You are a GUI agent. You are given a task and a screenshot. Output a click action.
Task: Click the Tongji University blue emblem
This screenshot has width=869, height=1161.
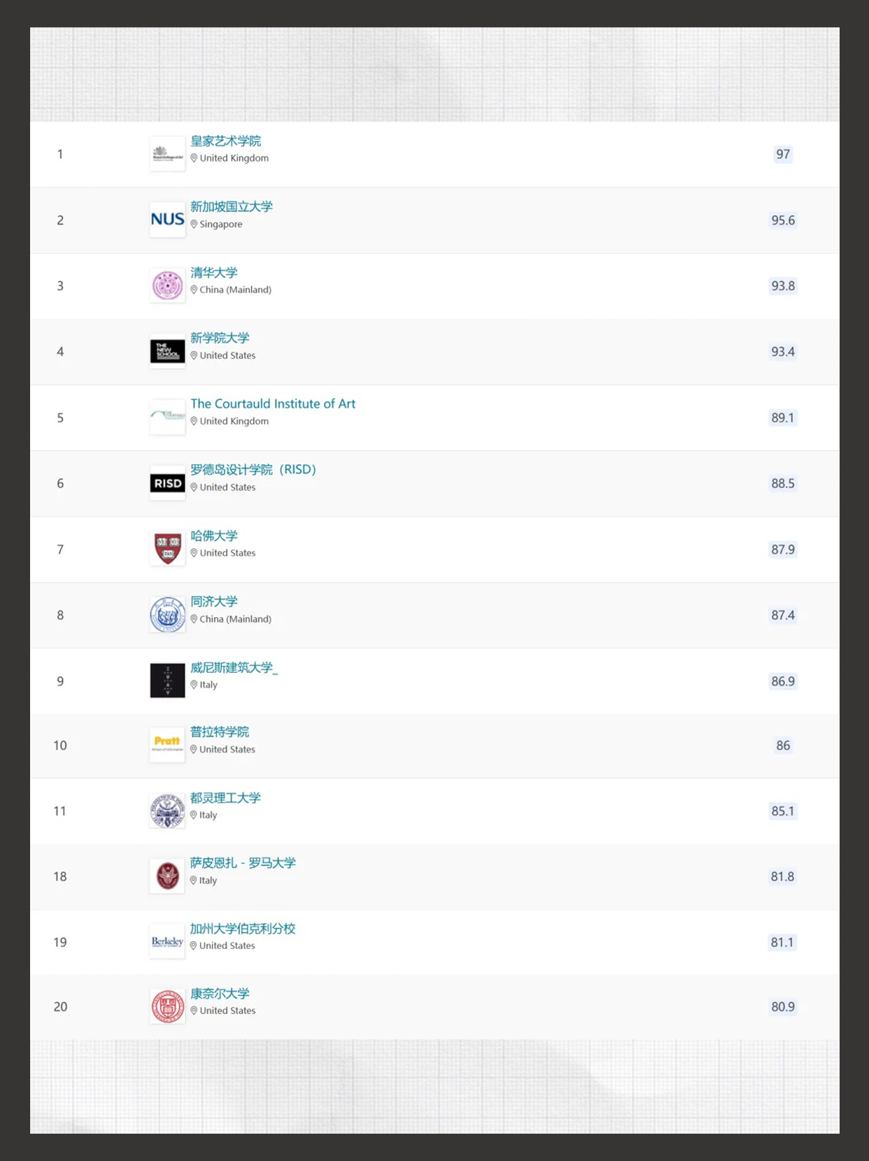tap(167, 615)
